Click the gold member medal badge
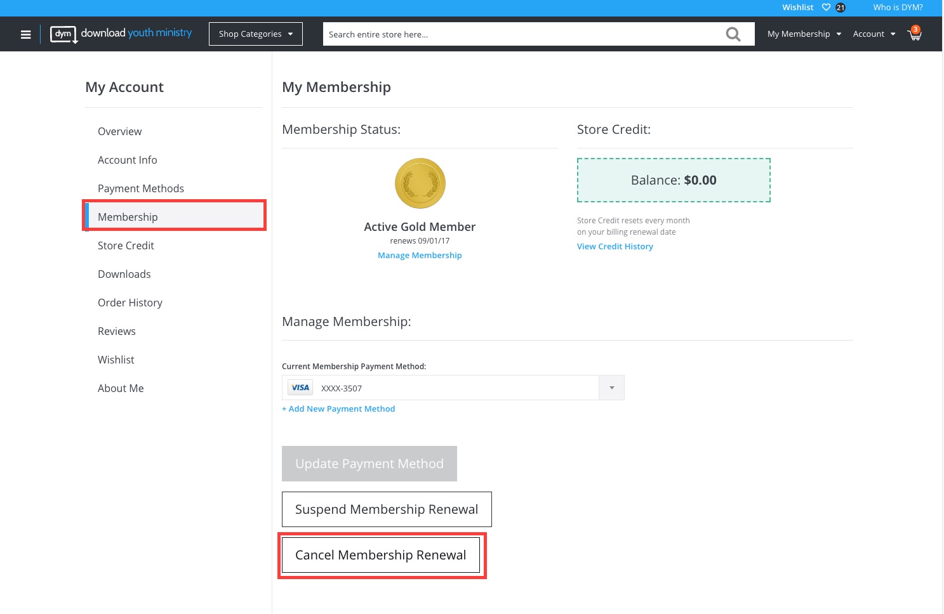 click(420, 183)
